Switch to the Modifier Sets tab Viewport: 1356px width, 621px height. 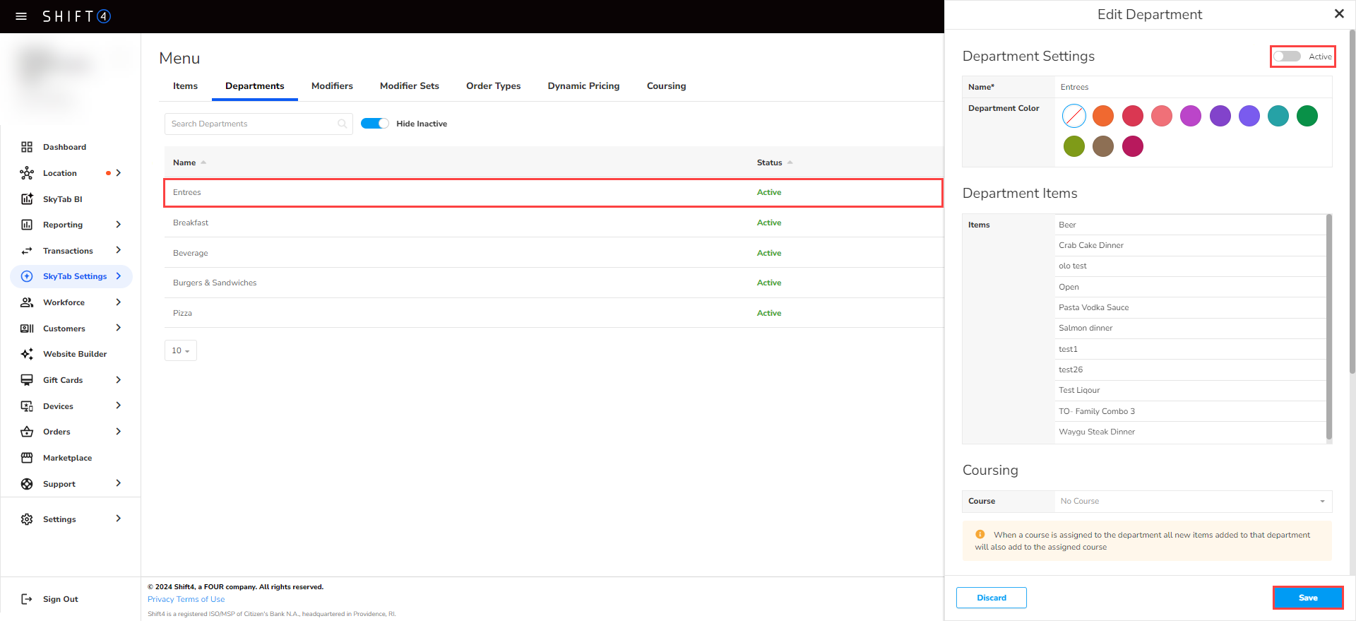pos(409,86)
